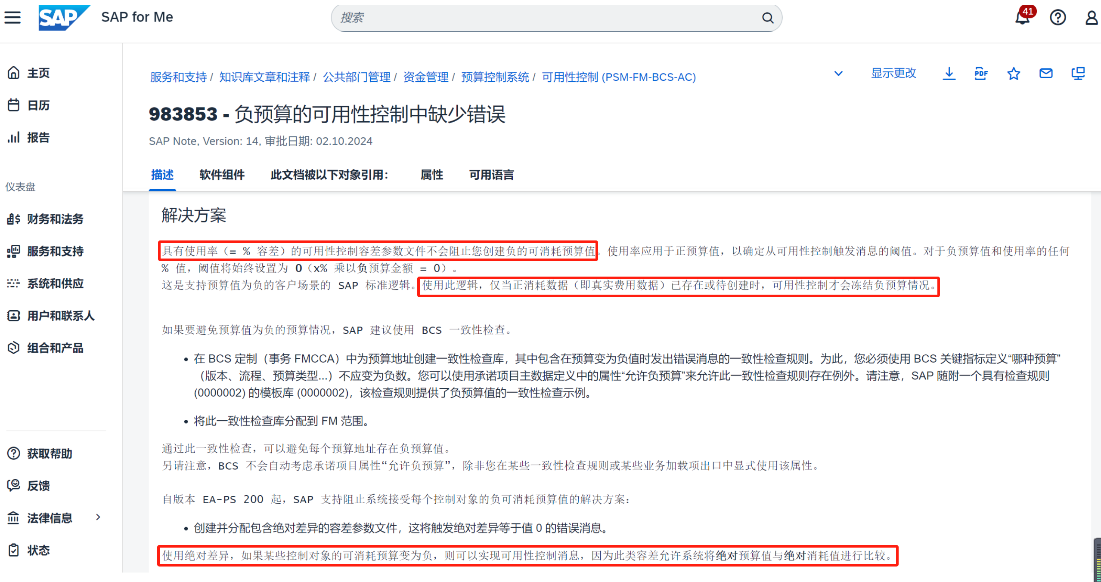Open 报告 label in the sidebar
Screen dimensions: 1101x582
point(38,137)
